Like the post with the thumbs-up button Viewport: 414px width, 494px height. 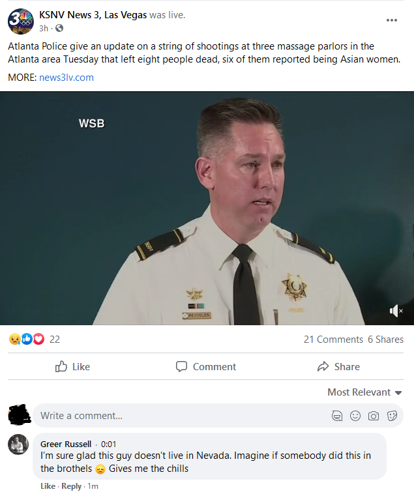73,367
